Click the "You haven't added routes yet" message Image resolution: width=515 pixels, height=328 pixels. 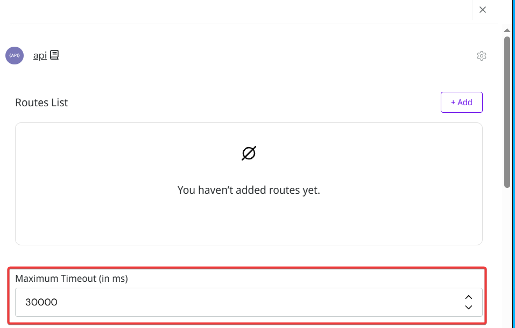point(249,190)
